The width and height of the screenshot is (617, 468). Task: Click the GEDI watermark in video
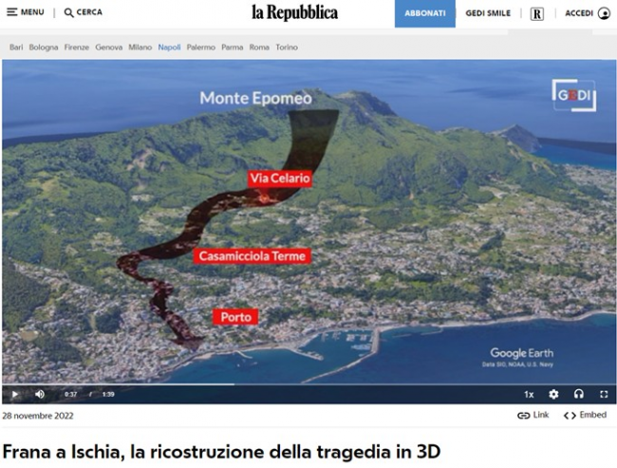573,95
